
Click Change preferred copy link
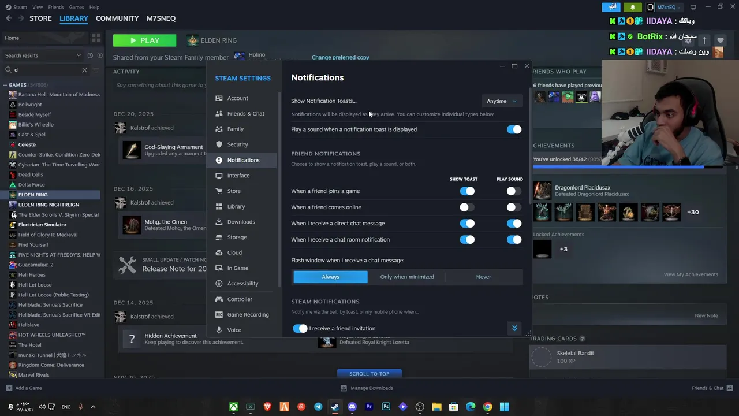point(341,57)
